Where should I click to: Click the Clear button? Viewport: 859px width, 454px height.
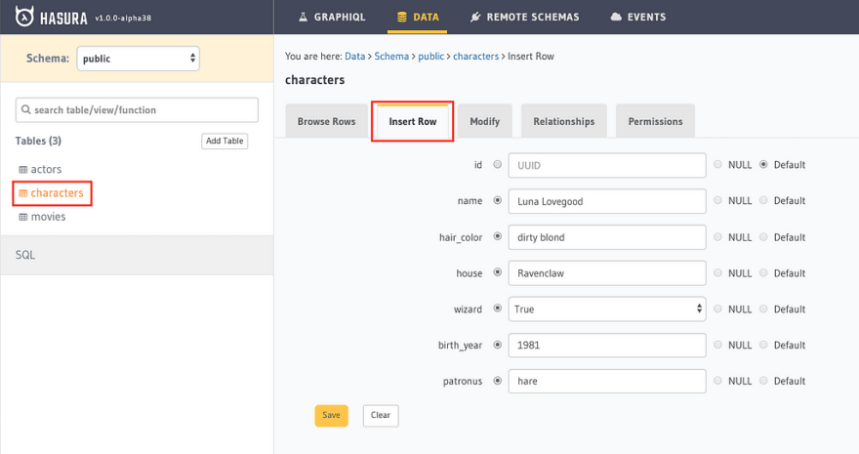381,415
